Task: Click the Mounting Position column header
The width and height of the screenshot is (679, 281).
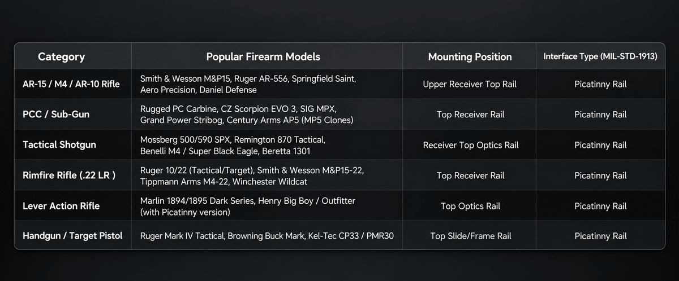Action: pyautogui.click(x=470, y=56)
